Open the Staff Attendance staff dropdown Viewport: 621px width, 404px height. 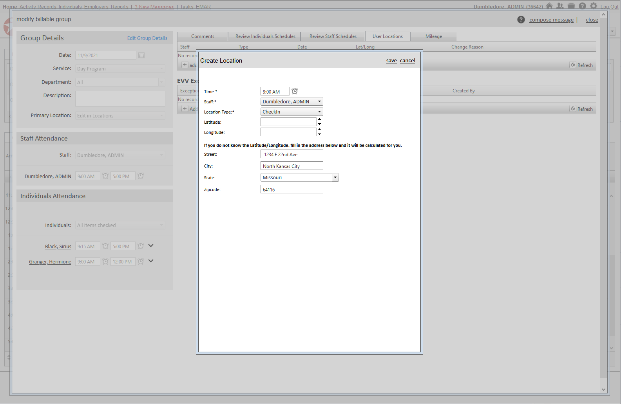[x=120, y=155]
